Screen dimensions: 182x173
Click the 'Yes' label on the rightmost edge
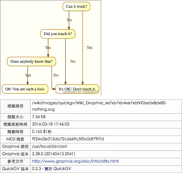[90, 48]
